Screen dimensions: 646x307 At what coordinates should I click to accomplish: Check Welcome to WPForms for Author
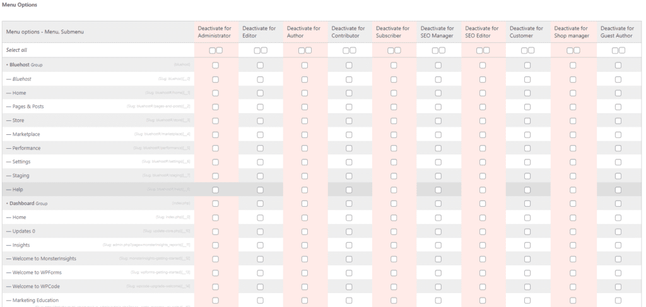pos(305,272)
